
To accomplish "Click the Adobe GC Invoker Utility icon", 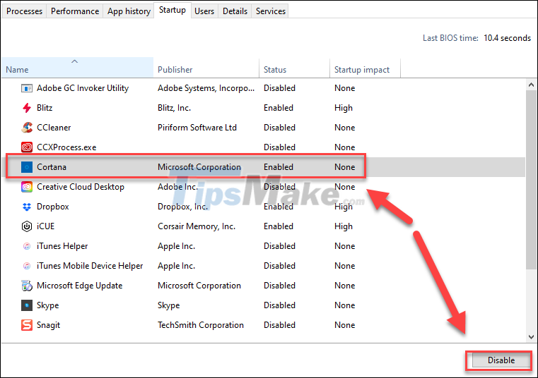I will [27, 88].
